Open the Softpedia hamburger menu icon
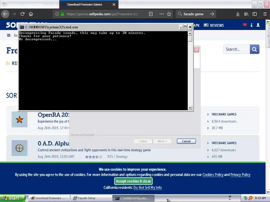270x202 pixels. [x=9, y=35]
